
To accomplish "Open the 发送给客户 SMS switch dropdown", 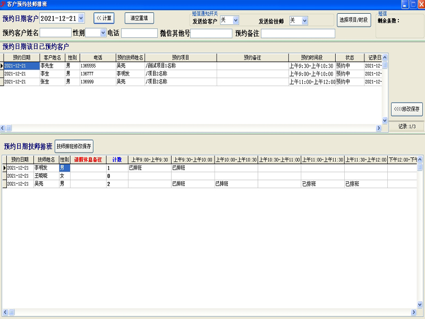I will point(235,20).
